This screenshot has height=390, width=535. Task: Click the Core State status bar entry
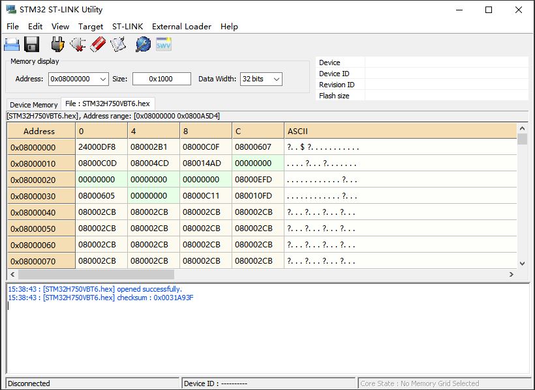click(444, 383)
